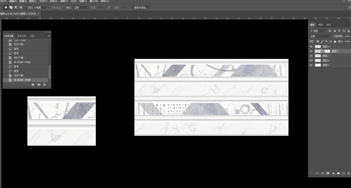Hide 图层 8 with its eye icon
Screen dimensions: 351x188
[x=311, y=46]
